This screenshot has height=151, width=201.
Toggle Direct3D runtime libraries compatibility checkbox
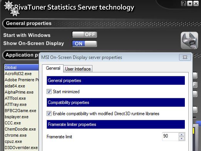click(49, 114)
